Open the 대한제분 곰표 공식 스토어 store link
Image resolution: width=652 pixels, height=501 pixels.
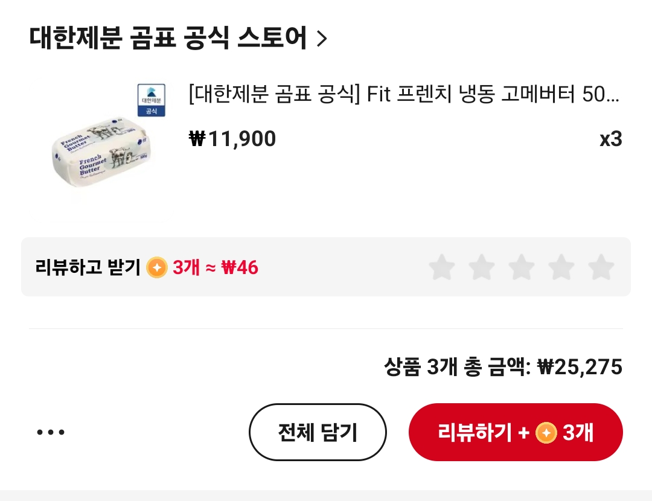tap(168, 38)
